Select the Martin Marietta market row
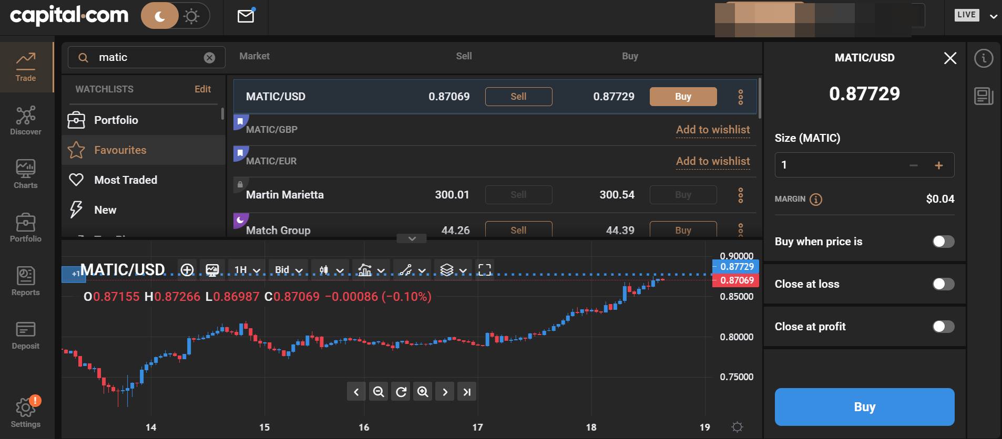 pos(495,195)
